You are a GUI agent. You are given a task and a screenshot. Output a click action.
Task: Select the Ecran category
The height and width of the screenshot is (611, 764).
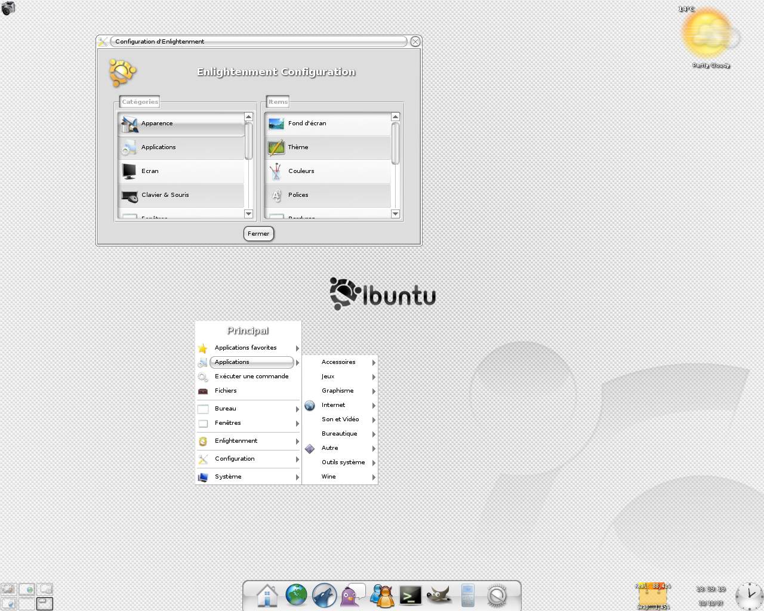click(x=181, y=171)
